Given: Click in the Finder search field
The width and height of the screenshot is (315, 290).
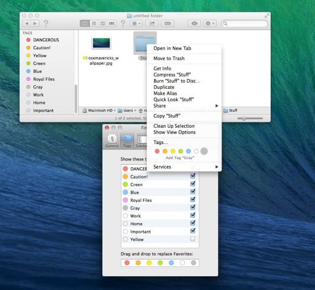Looking at the screenshot, I should 245,24.
